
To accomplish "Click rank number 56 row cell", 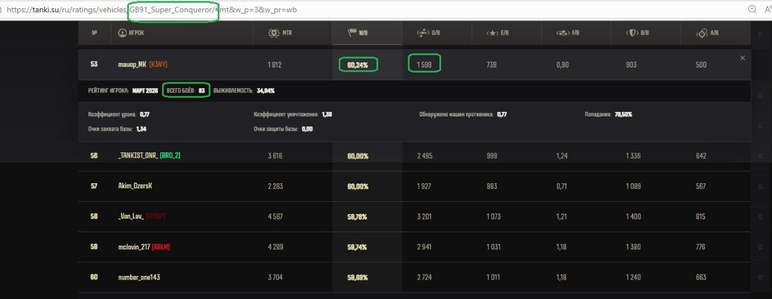I will click(94, 156).
